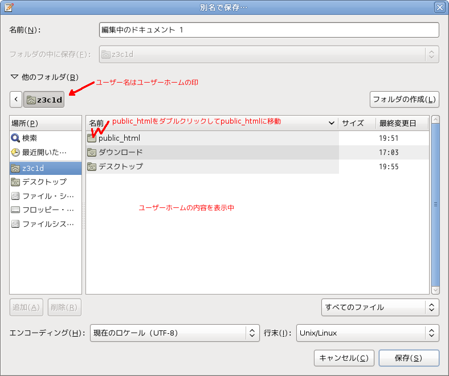The width and height of the screenshot is (449, 376).
Task: Click the text editor icon in title bar
Action: [x=9, y=7]
